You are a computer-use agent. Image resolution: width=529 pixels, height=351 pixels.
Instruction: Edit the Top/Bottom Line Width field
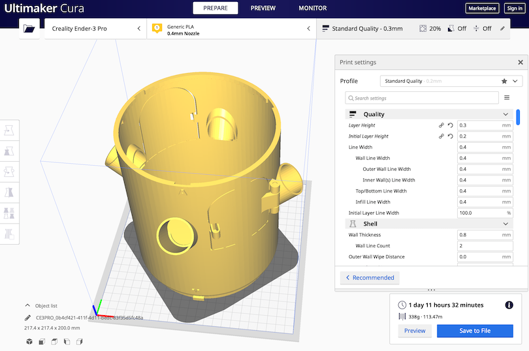tap(485, 191)
